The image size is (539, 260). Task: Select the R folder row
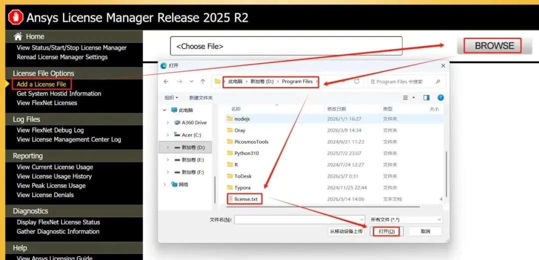[x=334, y=165]
